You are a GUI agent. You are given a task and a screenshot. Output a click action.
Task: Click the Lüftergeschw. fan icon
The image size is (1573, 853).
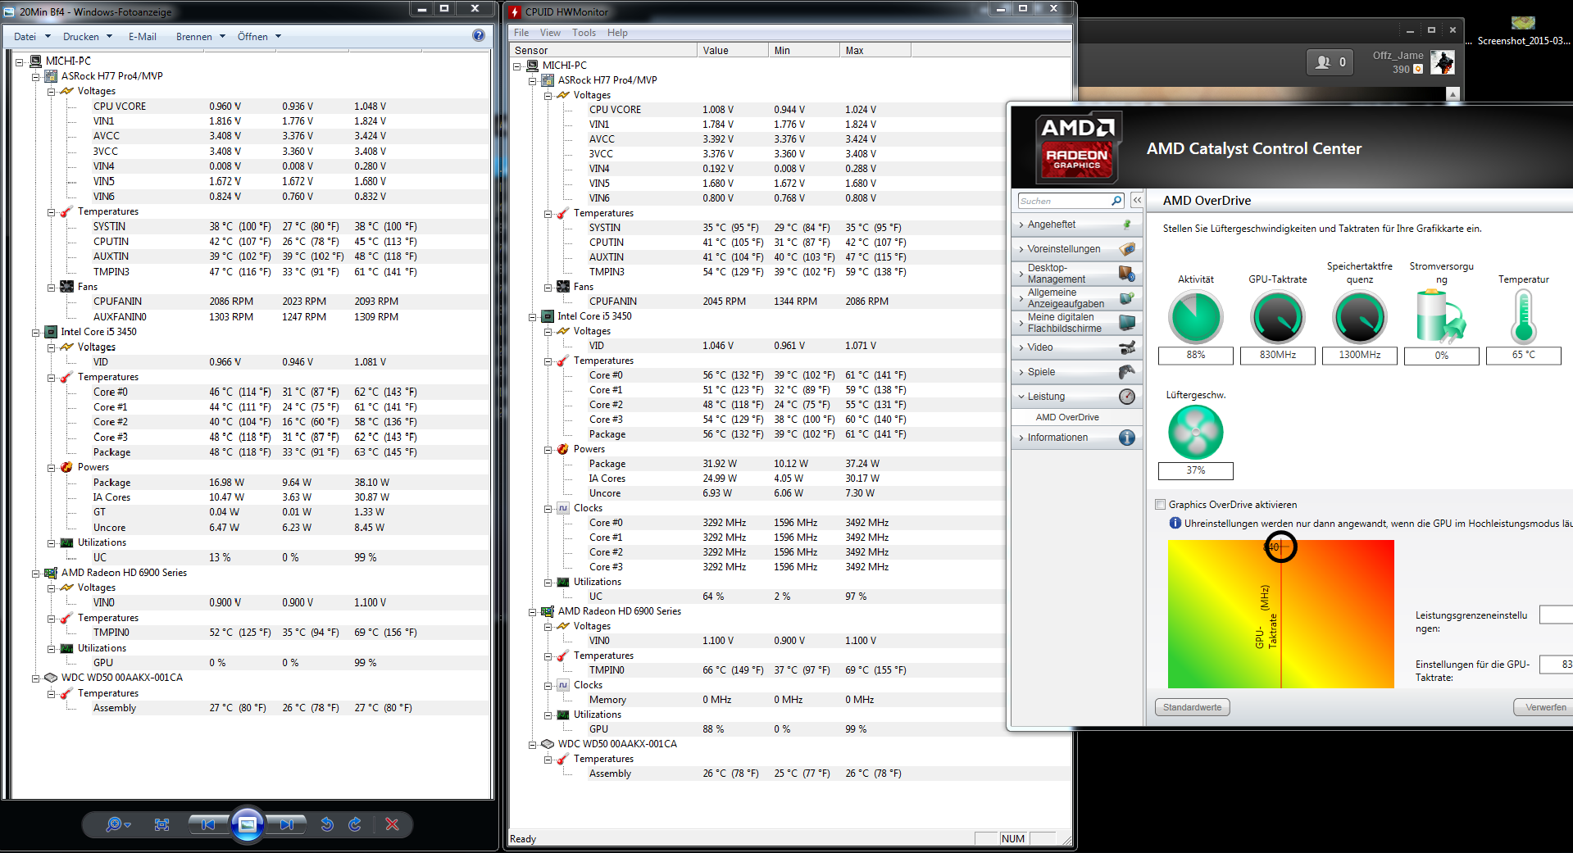1196,433
